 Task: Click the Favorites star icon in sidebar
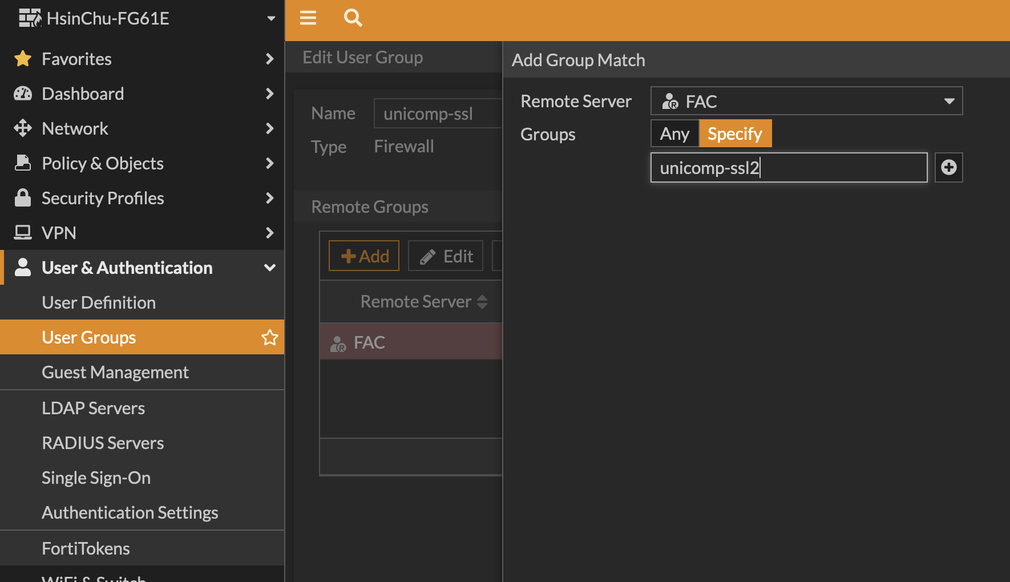point(23,59)
